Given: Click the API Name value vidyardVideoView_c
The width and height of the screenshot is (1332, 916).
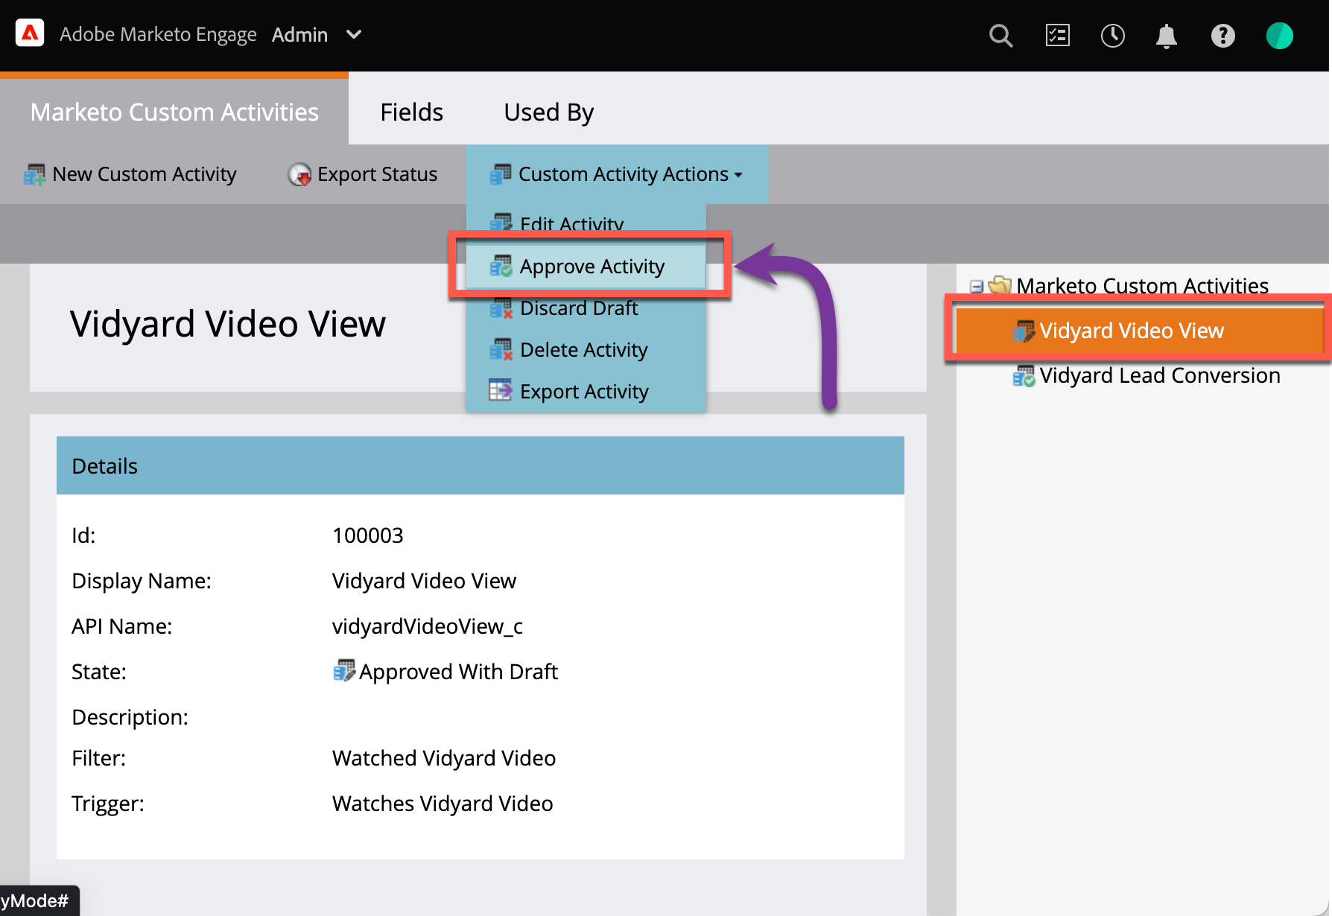Looking at the screenshot, I should tap(428, 626).
